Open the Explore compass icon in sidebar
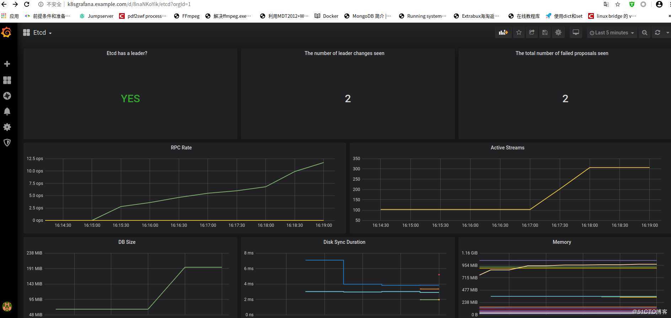671x318 pixels. pos(7,96)
